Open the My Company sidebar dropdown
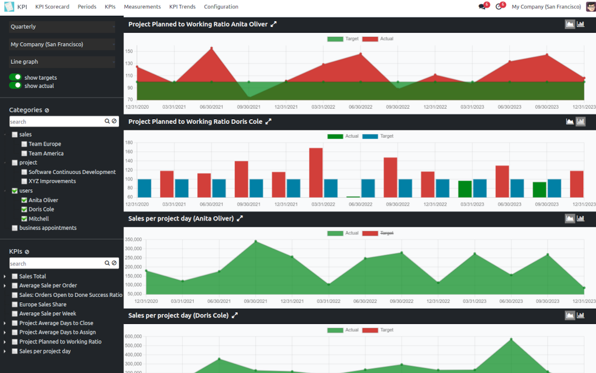The width and height of the screenshot is (596, 373). 62,44
